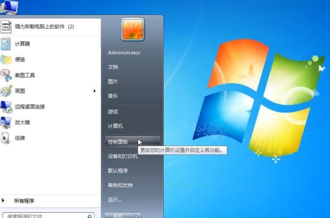Click 所有程序 text label
This screenshot has width=330, height=218.
tap(24, 201)
